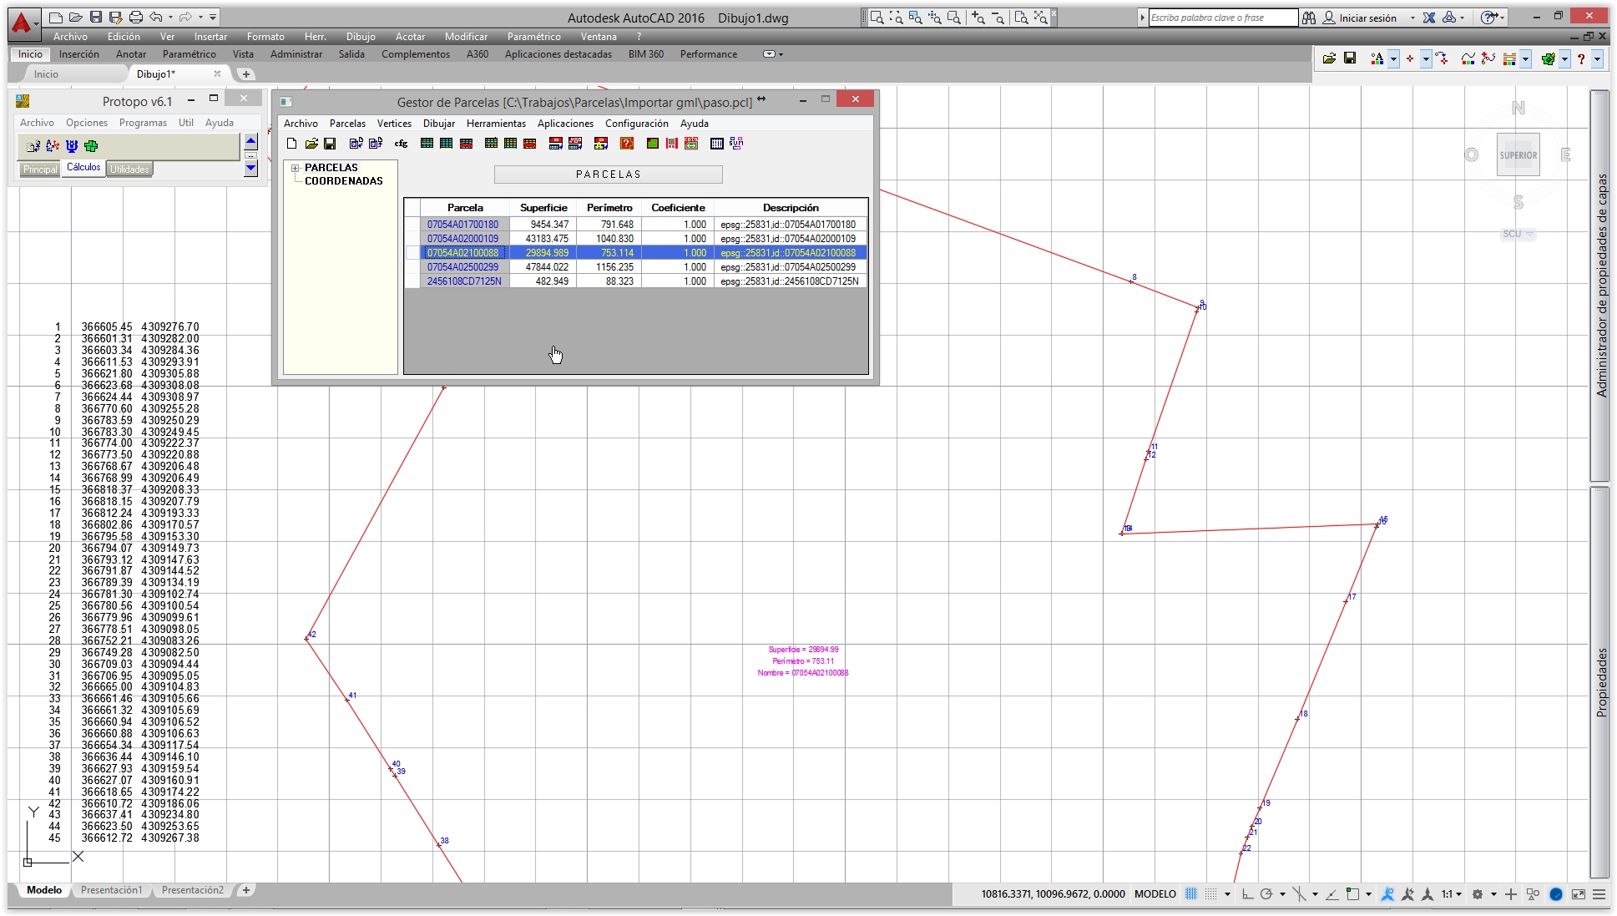Toggle hardware acceleration blue circle in status bar

point(1556,894)
